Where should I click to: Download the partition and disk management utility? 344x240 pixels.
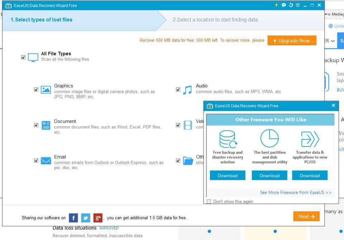[x=269, y=176]
